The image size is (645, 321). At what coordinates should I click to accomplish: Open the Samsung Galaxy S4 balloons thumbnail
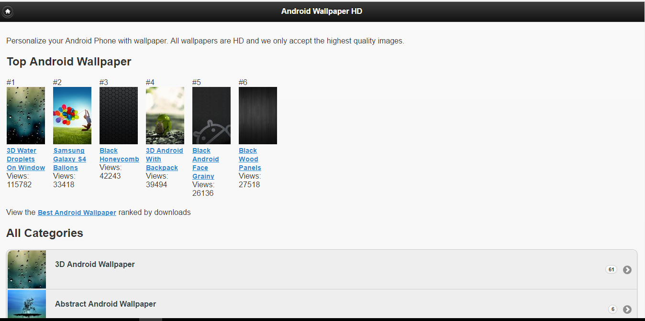(72, 116)
